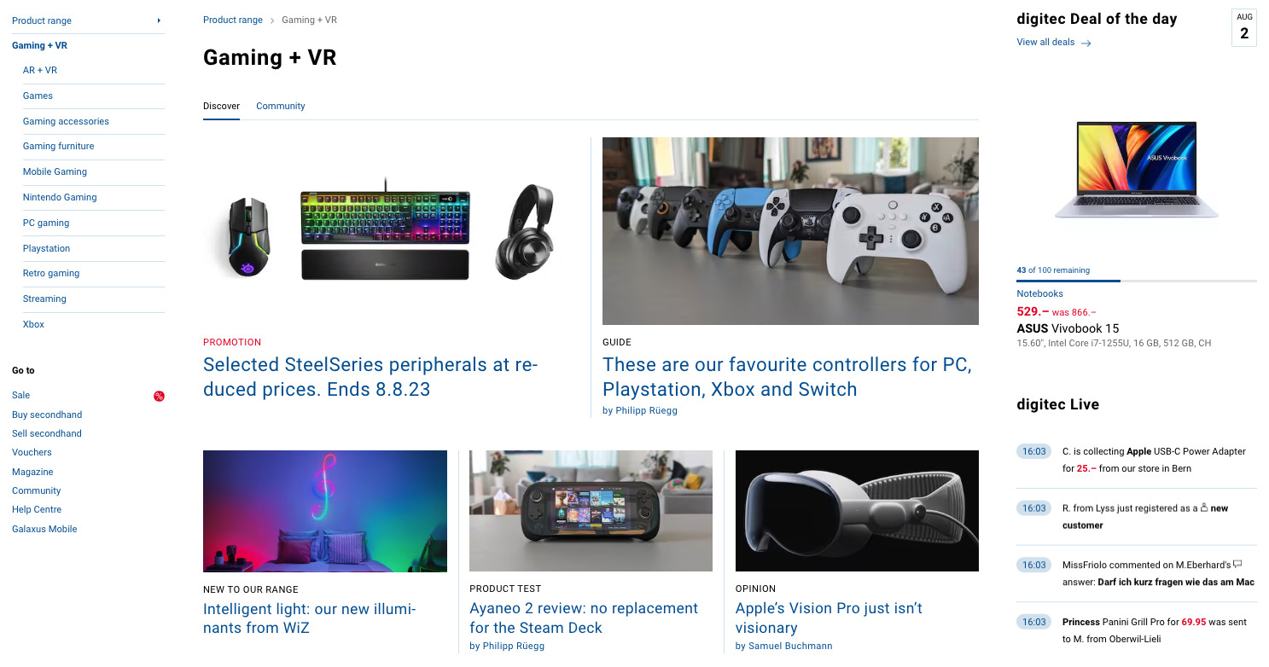Click the comment speech bubble icon in digitec Live
The width and height of the screenshot is (1269, 667).
point(1237,564)
